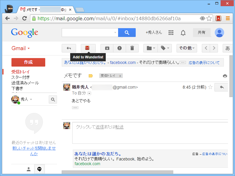235x176 pixels.
Task: Switch to the Hangouts quote tab
Action: (39, 169)
